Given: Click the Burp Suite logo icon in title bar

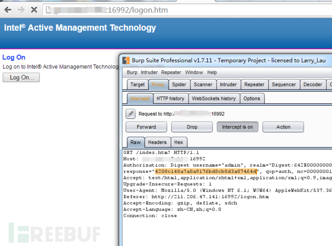Looking at the screenshot, I should [x=126, y=61].
